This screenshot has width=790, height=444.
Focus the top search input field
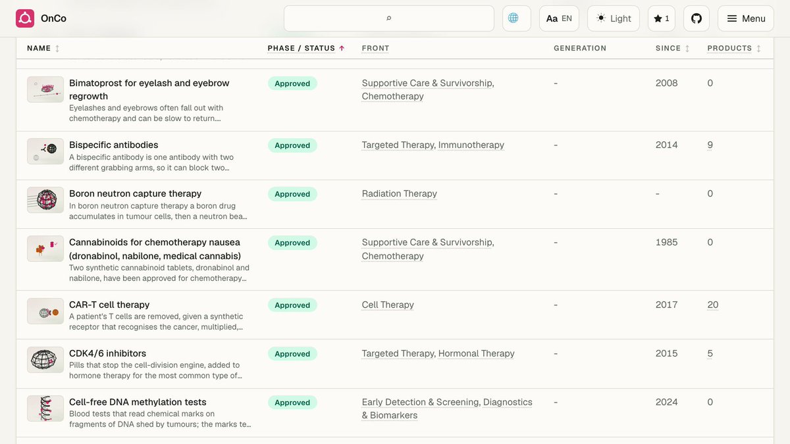point(389,18)
